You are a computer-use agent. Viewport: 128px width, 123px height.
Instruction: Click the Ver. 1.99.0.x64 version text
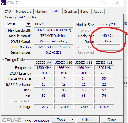(37, 121)
